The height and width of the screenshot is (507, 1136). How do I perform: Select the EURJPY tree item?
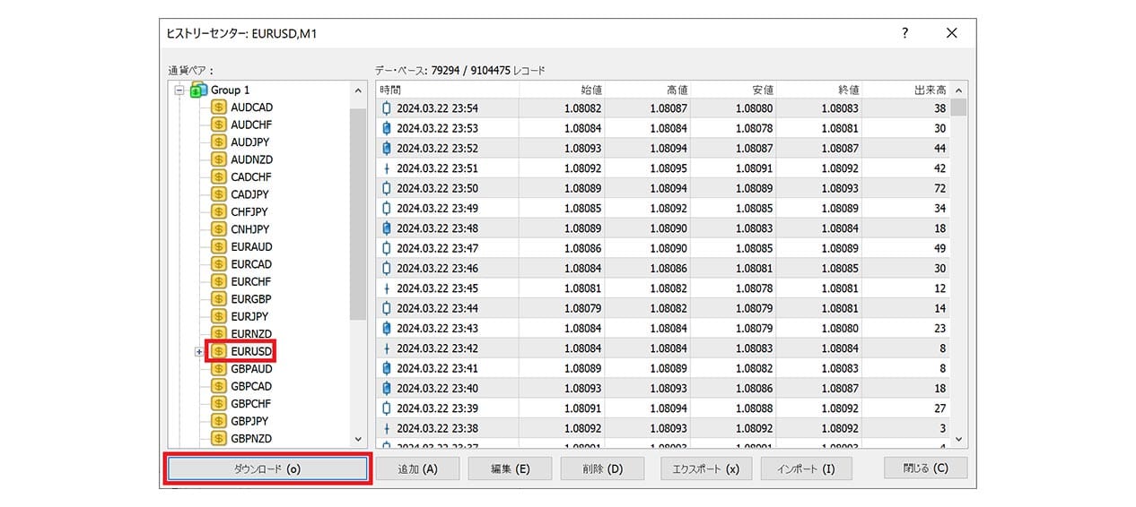tap(249, 316)
